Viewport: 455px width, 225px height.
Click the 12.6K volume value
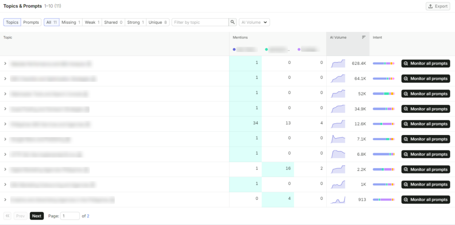tap(360, 124)
